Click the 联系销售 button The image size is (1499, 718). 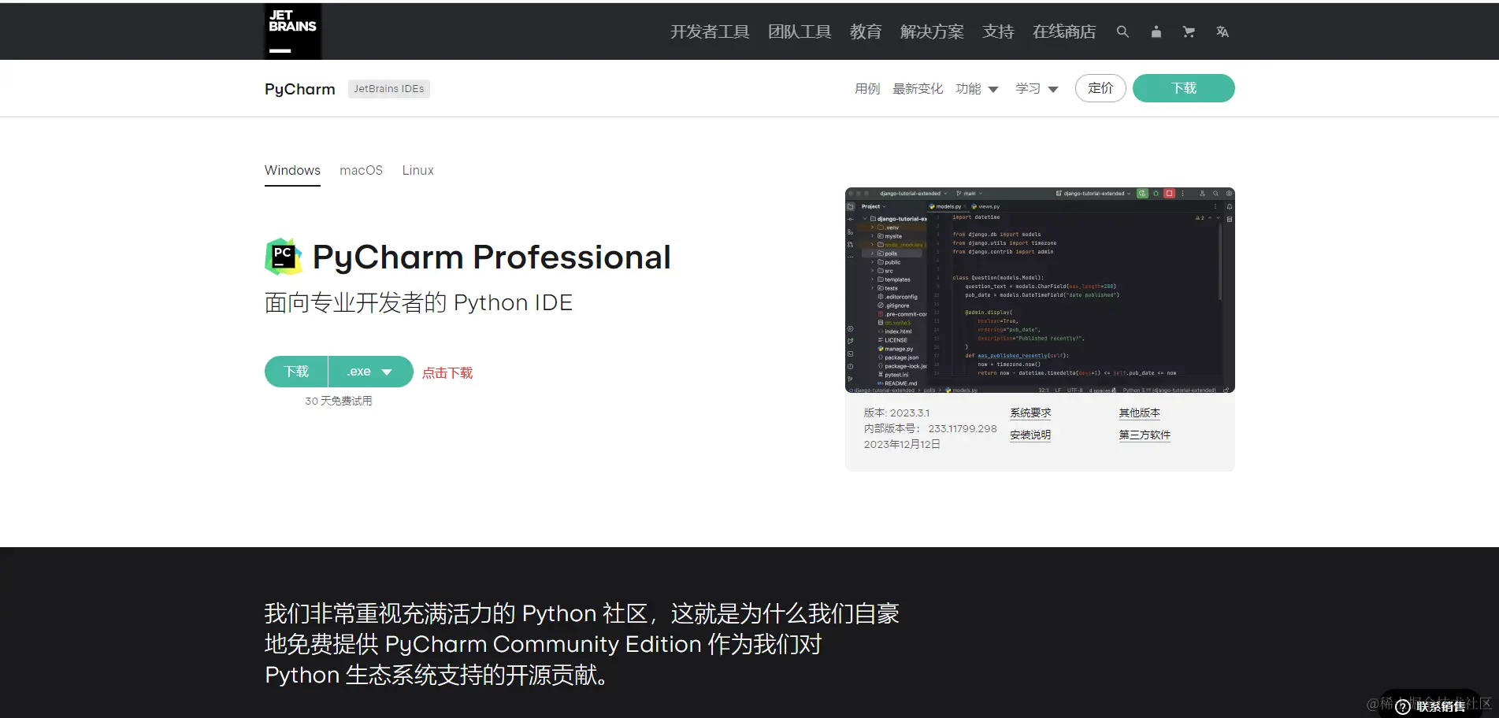1430,706
